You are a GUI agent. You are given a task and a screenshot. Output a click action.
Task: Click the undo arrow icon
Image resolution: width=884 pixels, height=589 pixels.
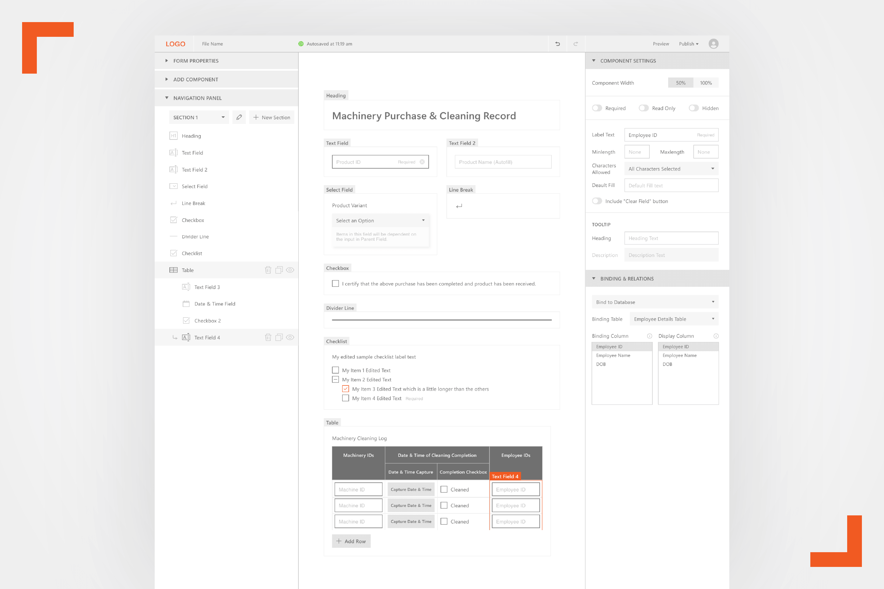[x=557, y=44]
